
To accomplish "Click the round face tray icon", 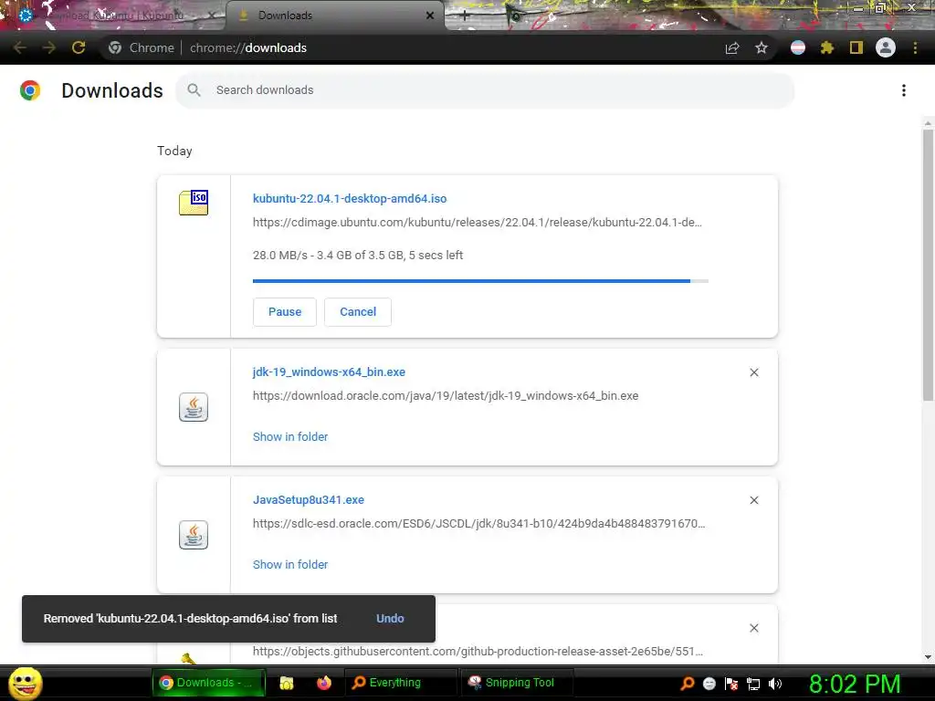I will coord(709,684).
